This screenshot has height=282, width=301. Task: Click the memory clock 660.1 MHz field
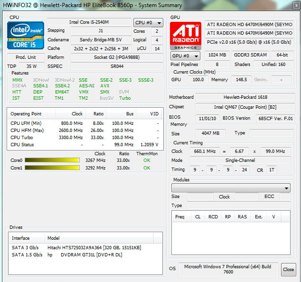tap(205, 151)
